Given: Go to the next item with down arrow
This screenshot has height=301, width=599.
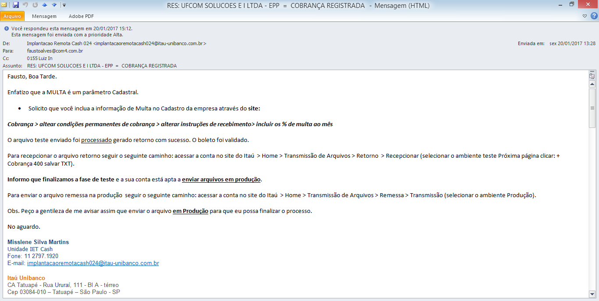Looking at the screenshot, I should coord(54,5).
